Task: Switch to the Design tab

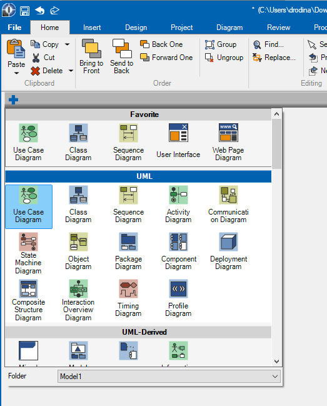Action: coord(136,28)
